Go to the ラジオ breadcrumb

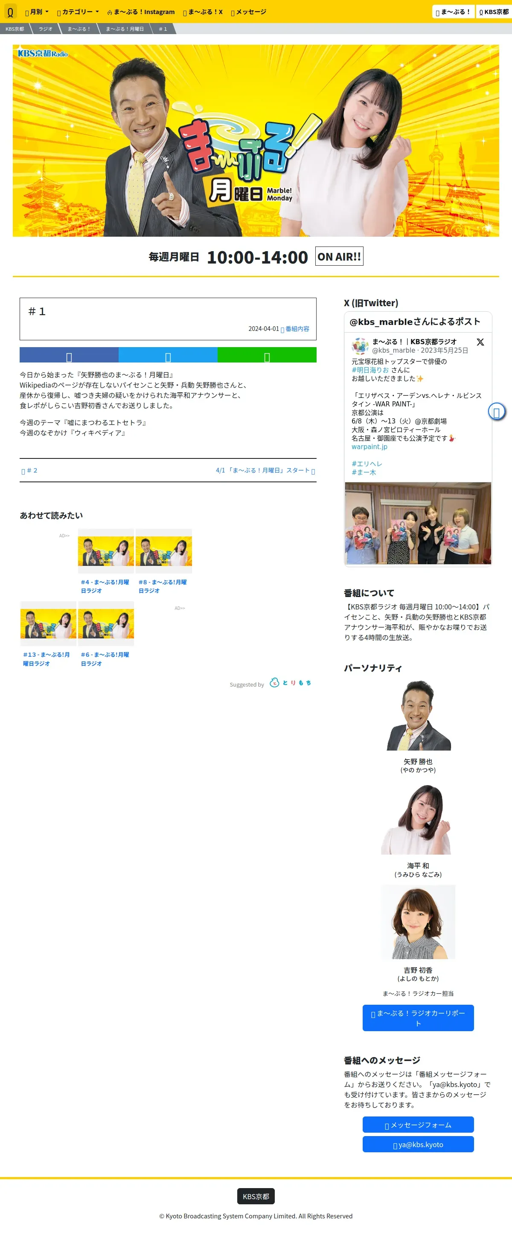(x=46, y=29)
